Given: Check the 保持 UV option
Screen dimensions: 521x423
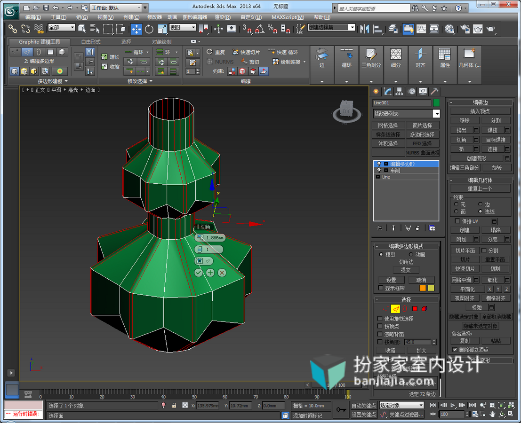Looking at the screenshot, I should pos(457,221).
